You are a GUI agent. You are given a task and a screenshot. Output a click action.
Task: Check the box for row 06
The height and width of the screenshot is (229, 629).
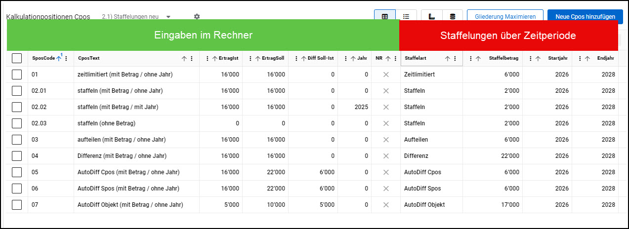pos(17,189)
